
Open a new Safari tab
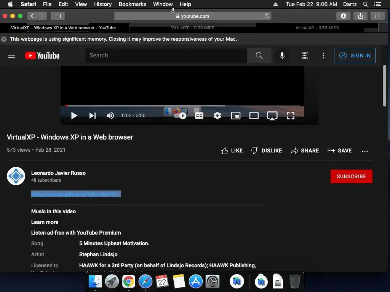[x=383, y=28]
